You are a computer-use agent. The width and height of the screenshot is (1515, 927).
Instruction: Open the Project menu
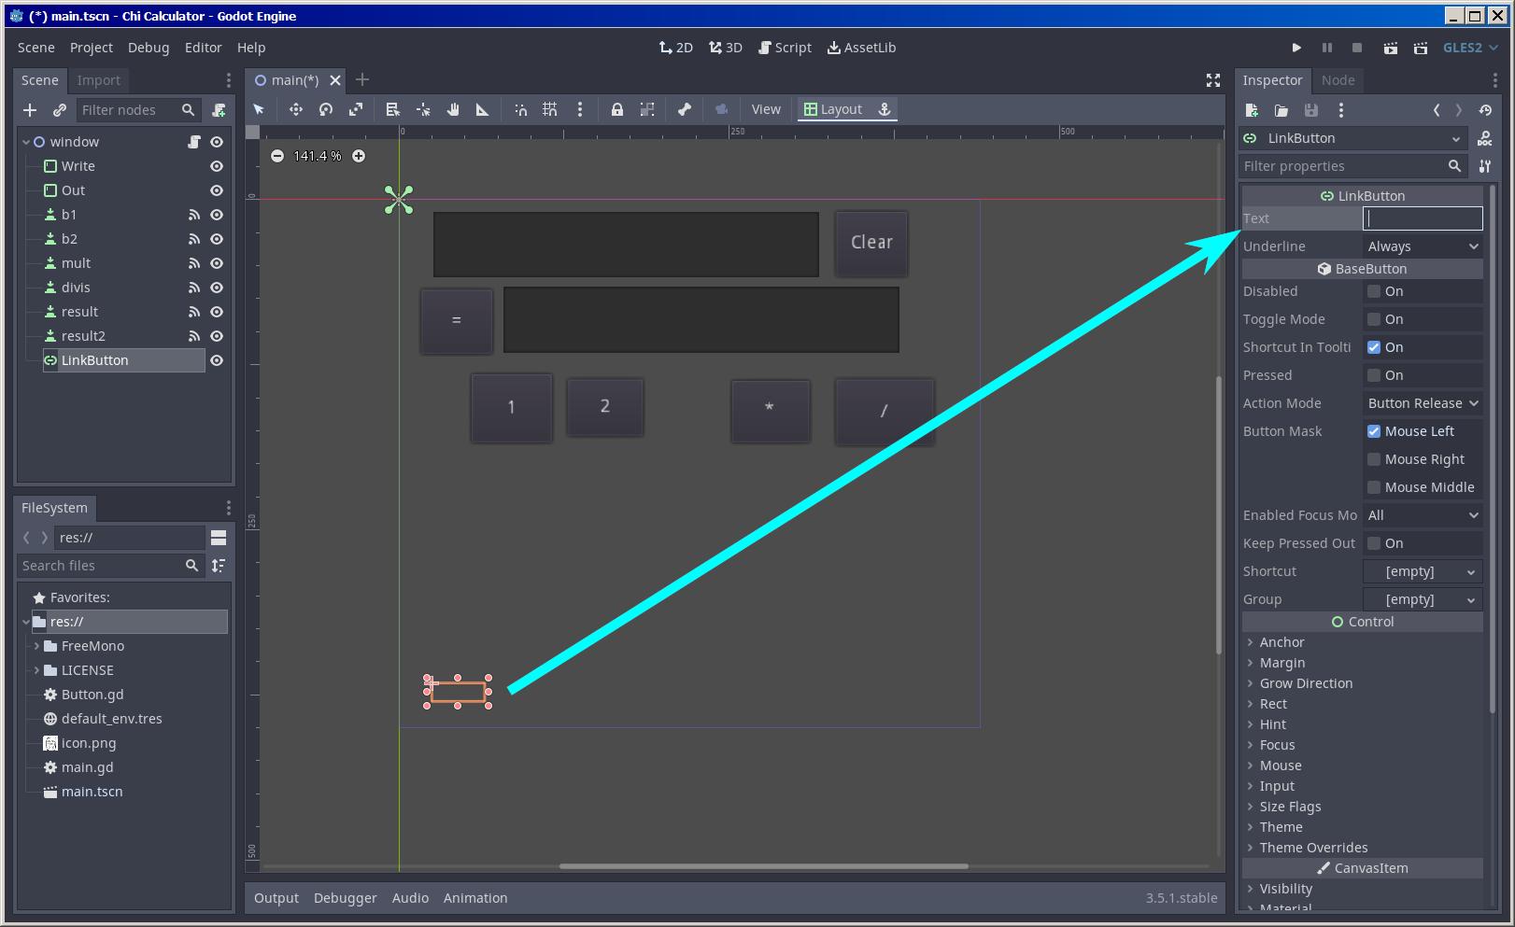[91, 48]
